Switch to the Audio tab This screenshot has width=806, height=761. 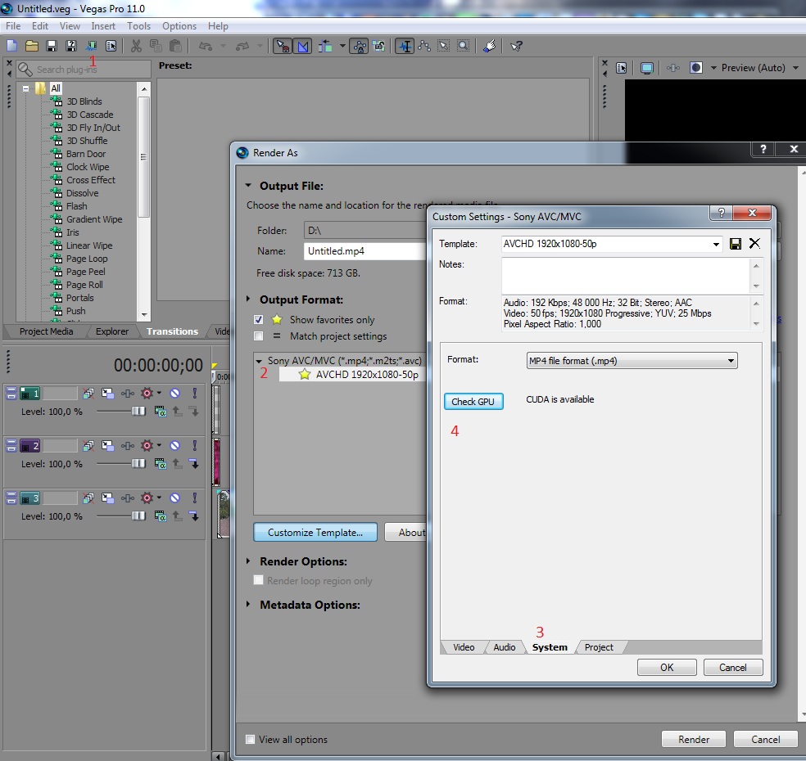[x=505, y=647]
